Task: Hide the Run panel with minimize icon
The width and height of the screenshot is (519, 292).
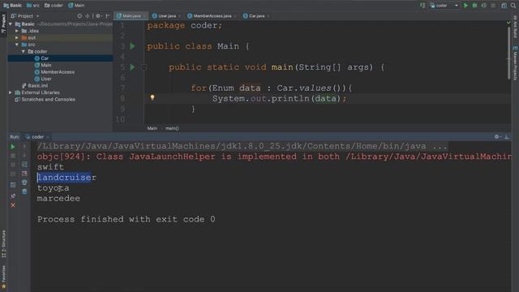Action: point(507,137)
